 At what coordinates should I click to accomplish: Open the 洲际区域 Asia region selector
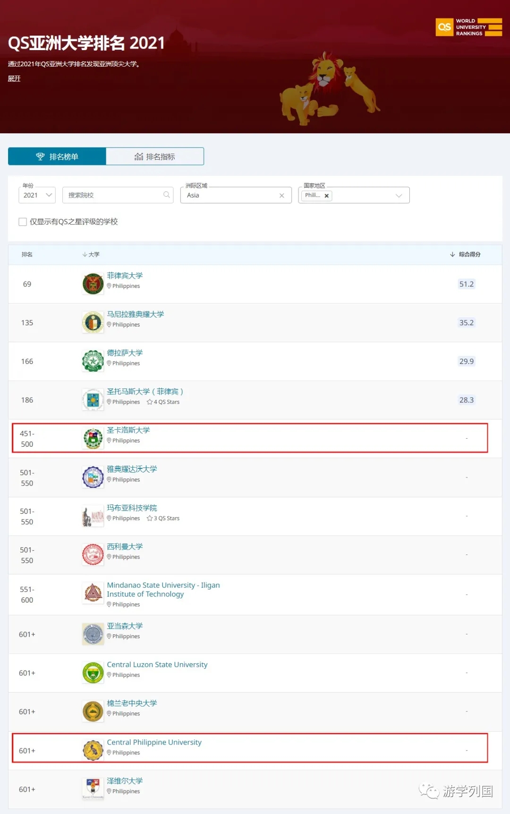click(x=236, y=195)
